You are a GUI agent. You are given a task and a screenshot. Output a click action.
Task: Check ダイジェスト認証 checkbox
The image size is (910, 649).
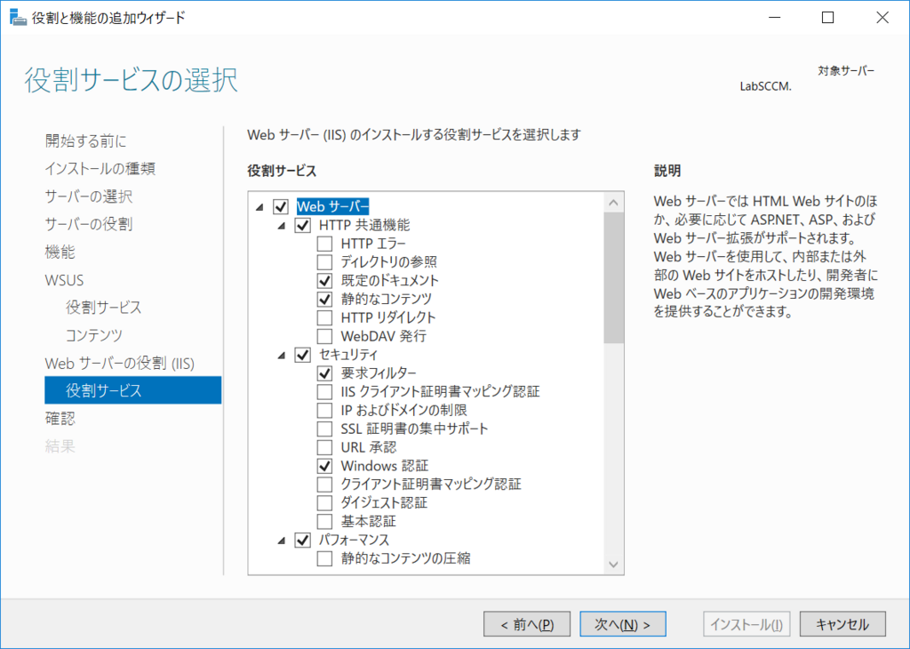(x=325, y=502)
